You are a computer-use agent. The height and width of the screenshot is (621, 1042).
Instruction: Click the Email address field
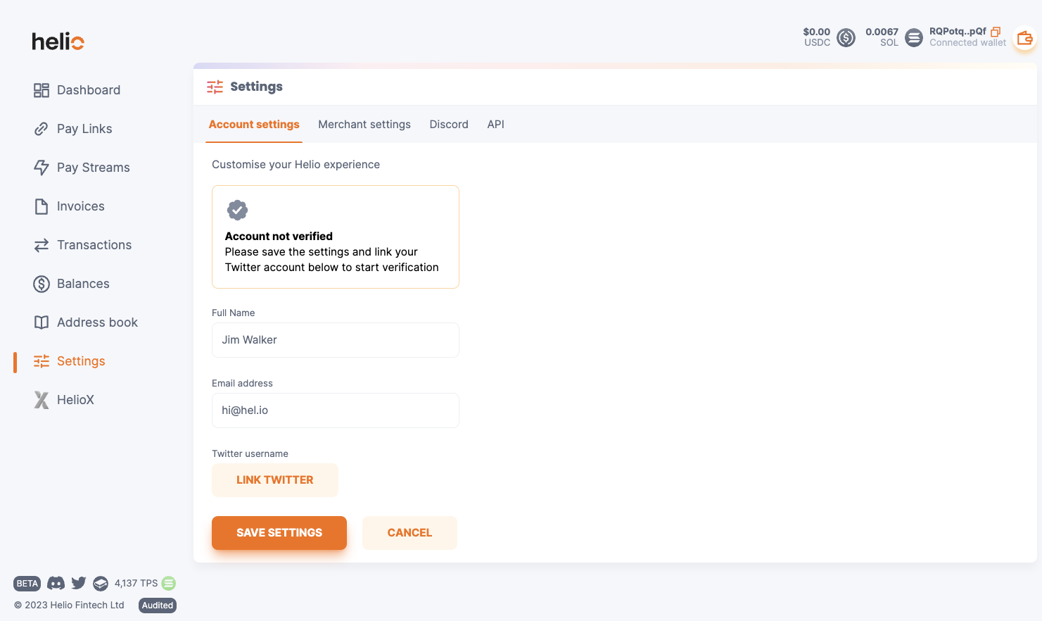[x=336, y=410]
